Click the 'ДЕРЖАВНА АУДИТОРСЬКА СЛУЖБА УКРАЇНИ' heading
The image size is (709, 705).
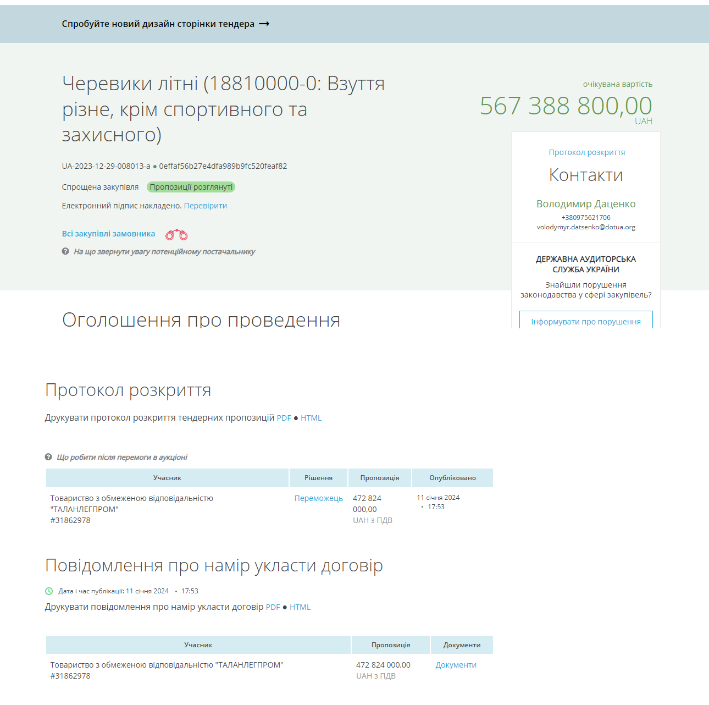[586, 264]
